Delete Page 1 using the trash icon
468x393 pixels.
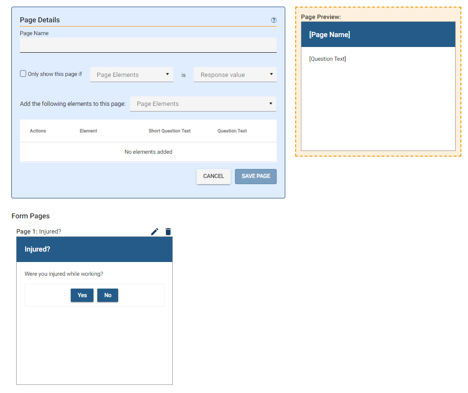click(x=168, y=232)
